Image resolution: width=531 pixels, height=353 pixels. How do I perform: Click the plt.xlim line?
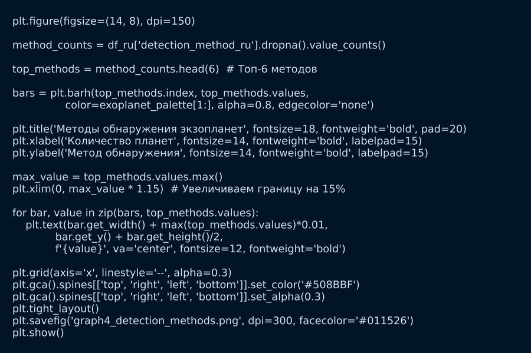coord(87,189)
